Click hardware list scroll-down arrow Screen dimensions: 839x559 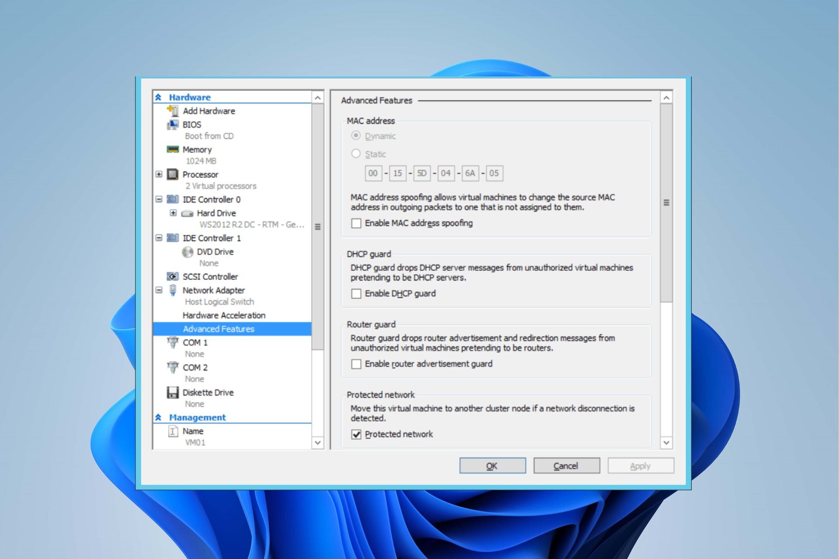click(x=318, y=442)
